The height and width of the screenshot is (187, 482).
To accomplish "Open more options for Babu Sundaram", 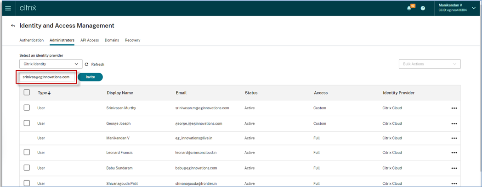I will (x=454, y=168).
